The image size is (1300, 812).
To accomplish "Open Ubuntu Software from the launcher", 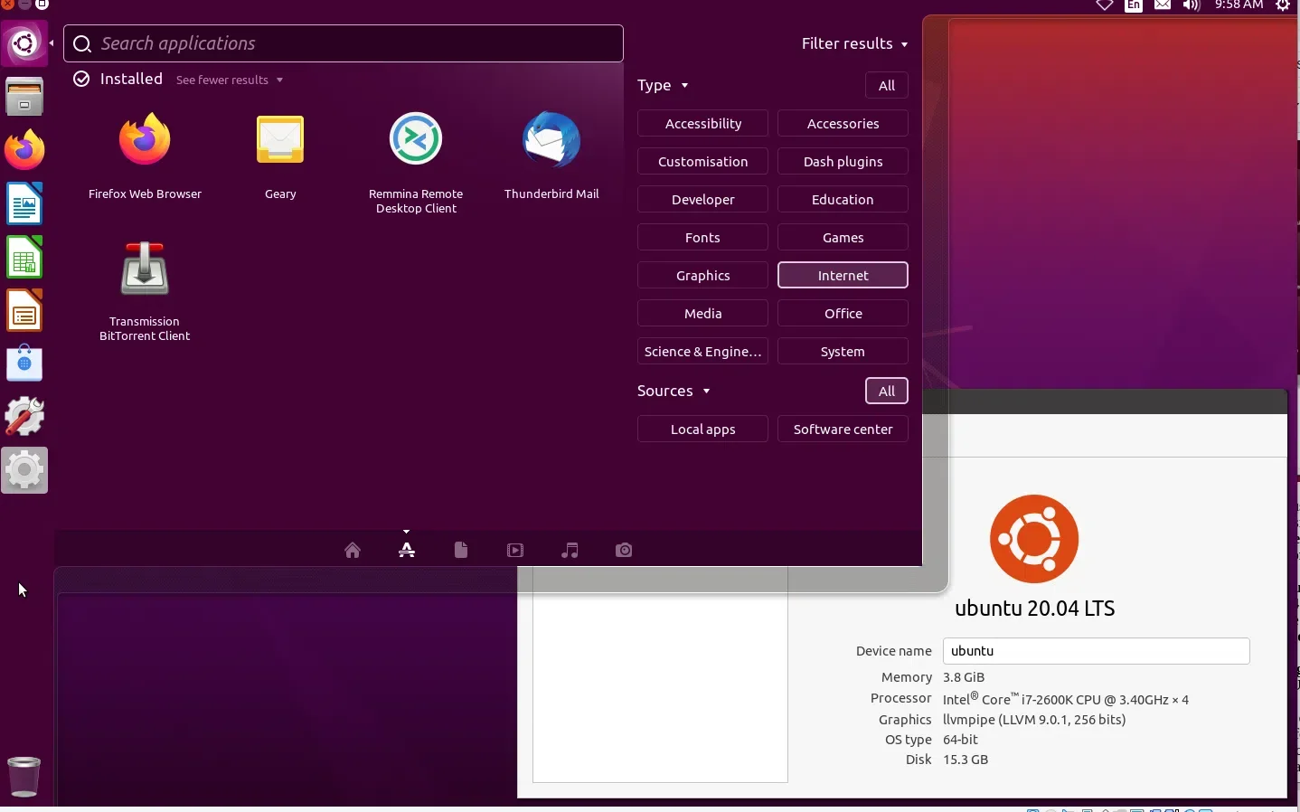I will tap(24, 364).
